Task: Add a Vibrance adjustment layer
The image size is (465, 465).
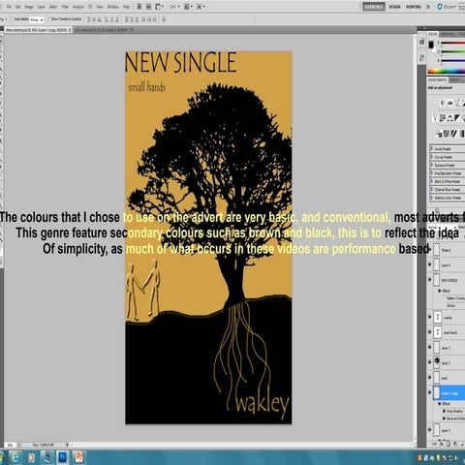Action: (435, 118)
